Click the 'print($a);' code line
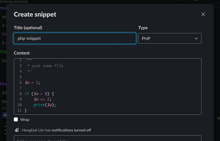Screen dimensions: 220x141 [x=45, y=105]
